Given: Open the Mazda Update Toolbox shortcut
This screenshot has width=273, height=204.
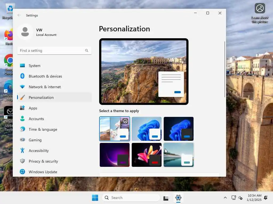Looking at the screenshot, I should pyautogui.click(x=8, y=119).
